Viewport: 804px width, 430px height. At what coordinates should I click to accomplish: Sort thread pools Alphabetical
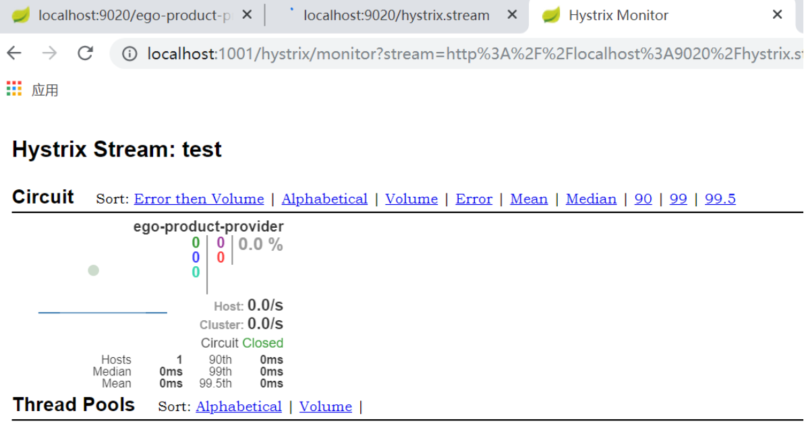point(239,406)
